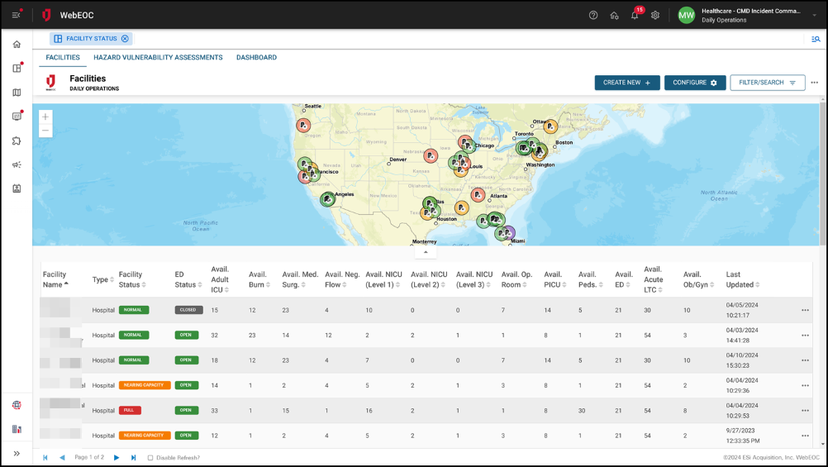This screenshot has width=828, height=467.
Task: Zoom in on the map
Action: point(45,117)
